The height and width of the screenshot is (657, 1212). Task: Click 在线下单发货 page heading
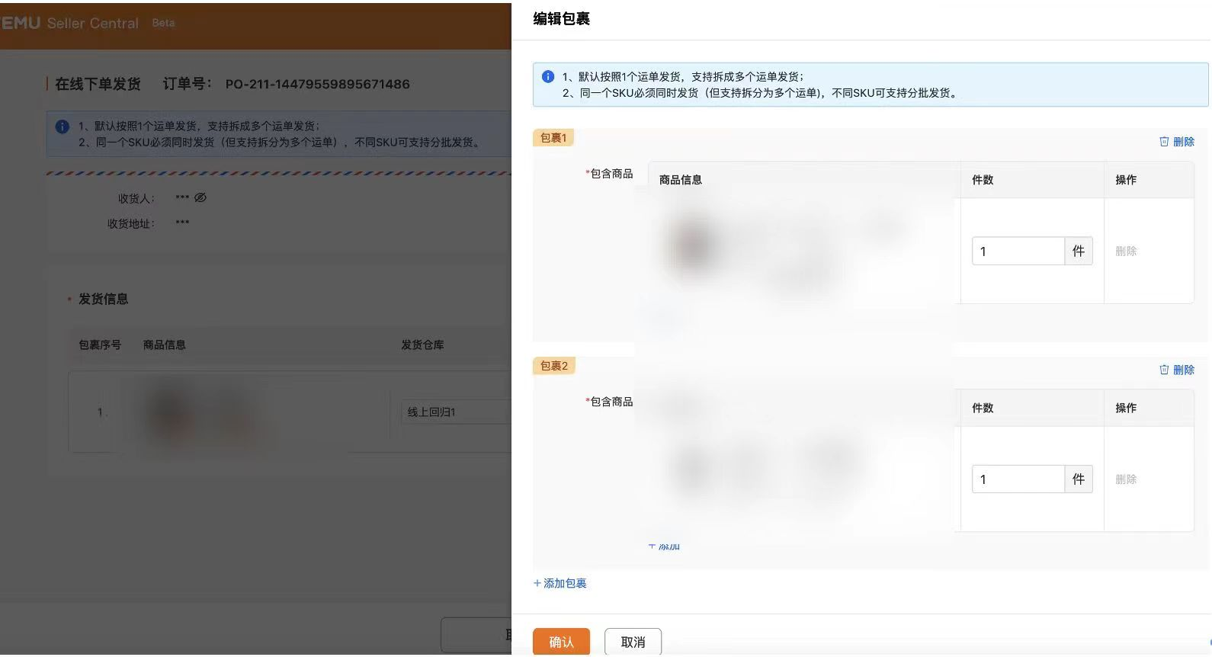[98, 84]
